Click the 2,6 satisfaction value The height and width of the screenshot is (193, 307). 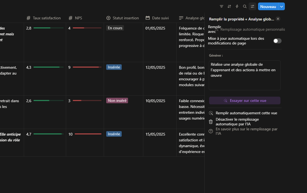coord(29,101)
